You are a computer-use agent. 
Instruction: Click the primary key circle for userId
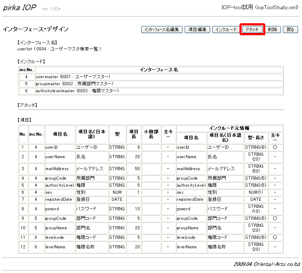point(275,147)
